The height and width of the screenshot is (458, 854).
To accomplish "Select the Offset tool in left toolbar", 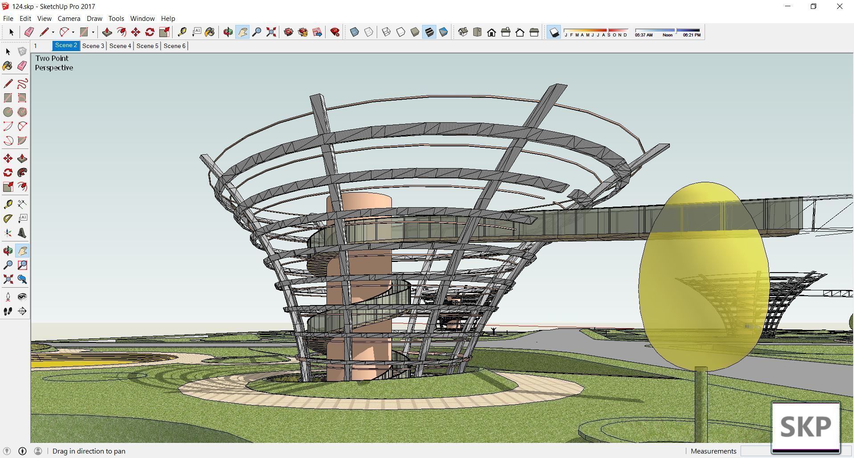I will [x=22, y=187].
